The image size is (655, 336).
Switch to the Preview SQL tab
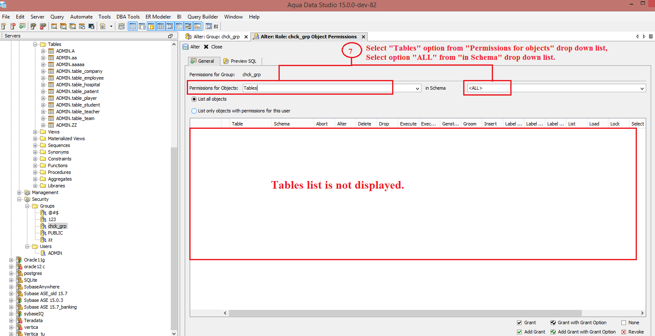pyautogui.click(x=240, y=61)
